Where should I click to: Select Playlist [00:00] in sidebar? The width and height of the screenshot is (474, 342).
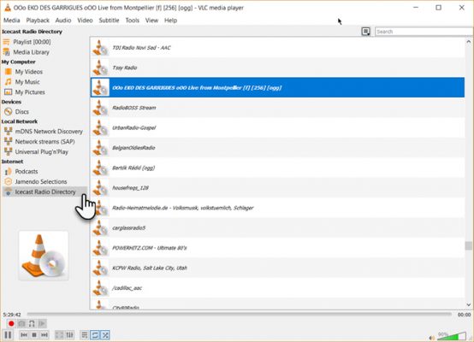pos(32,42)
